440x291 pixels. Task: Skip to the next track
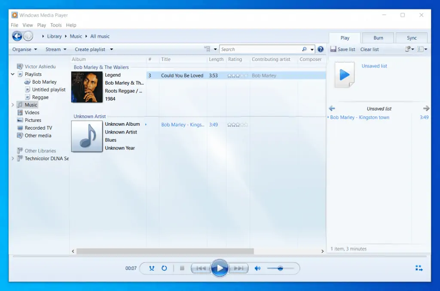click(x=239, y=268)
